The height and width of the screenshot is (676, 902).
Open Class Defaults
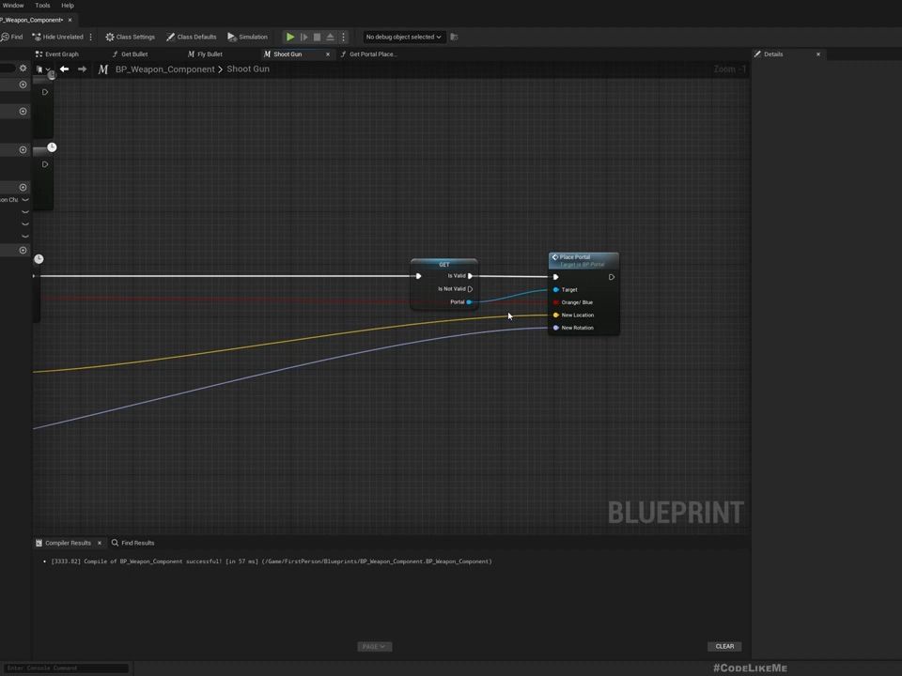(192, 37)
